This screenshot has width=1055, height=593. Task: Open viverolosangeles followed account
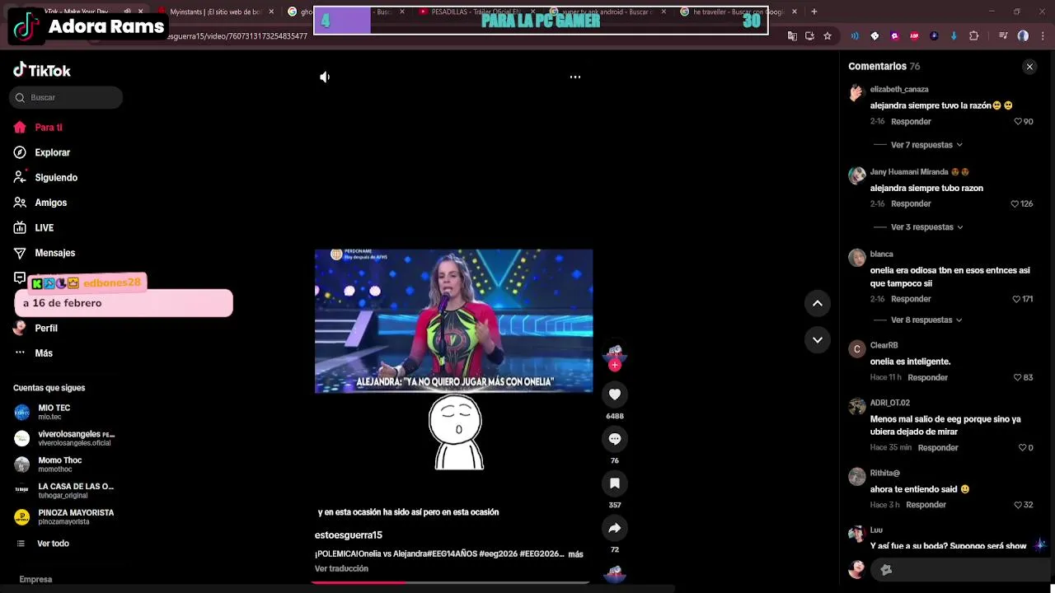[x=66, y=438]
